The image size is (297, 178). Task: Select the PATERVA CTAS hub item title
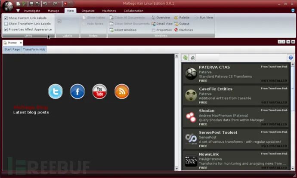214,67
